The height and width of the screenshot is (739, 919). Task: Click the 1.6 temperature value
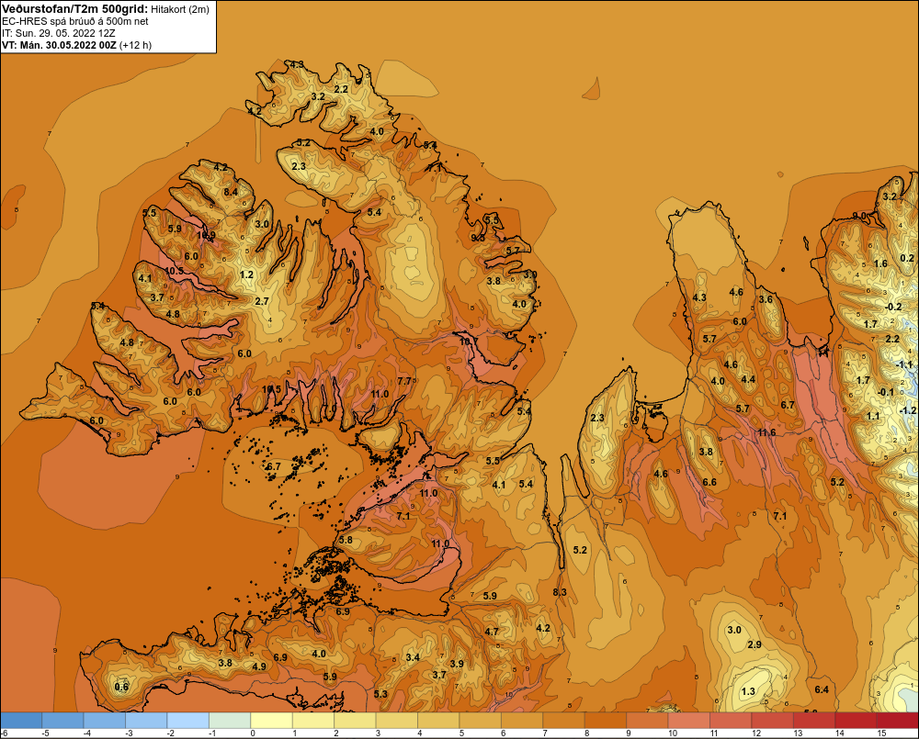[881, 263]
